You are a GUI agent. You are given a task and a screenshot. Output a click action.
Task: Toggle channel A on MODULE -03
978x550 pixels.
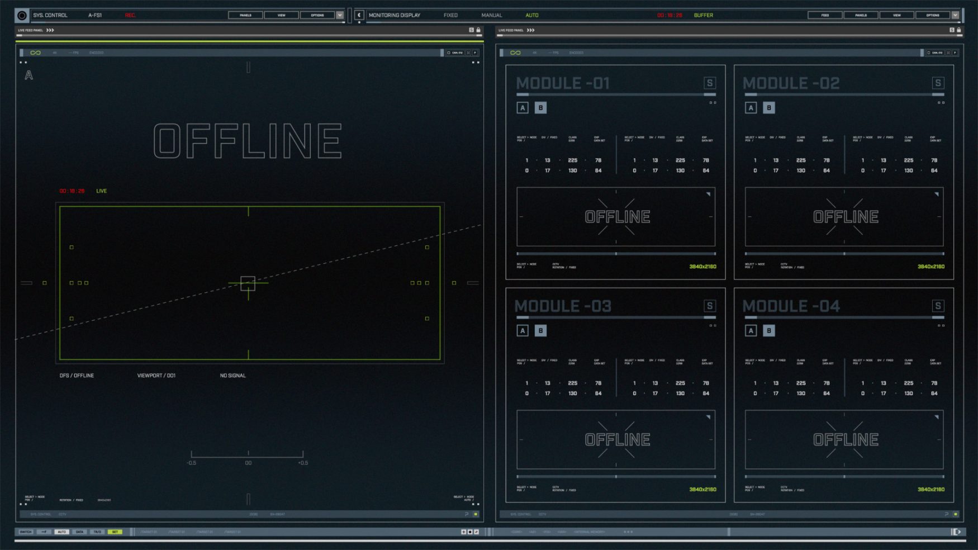[523, 331]
